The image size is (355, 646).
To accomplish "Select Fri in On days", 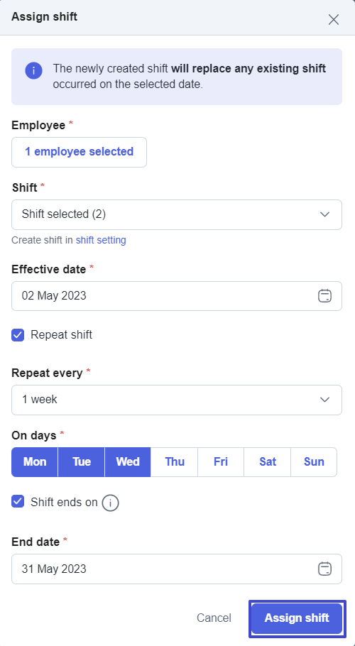I will click(x=221, y=462).
